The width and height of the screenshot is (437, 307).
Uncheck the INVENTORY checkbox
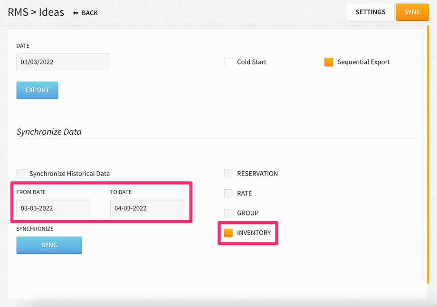(x=228, y=233)
